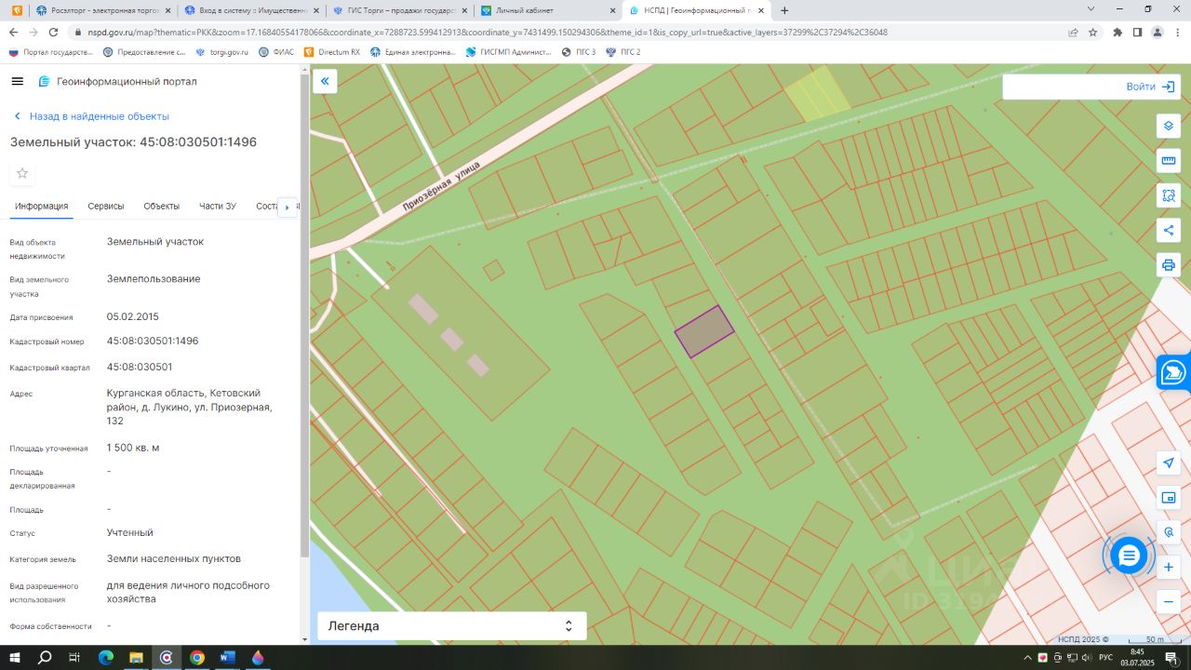Open the round chat support bubble
The image size is (1191, 670).
coord(1129,556)
